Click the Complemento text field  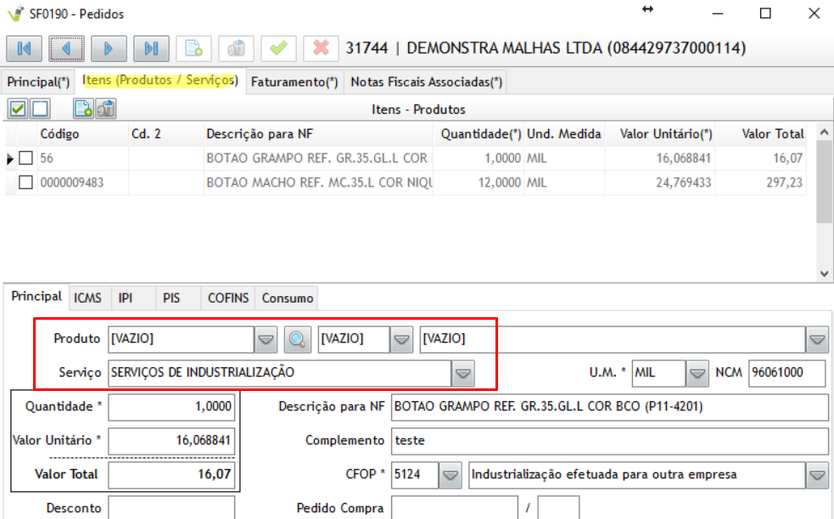coord(609,441)
